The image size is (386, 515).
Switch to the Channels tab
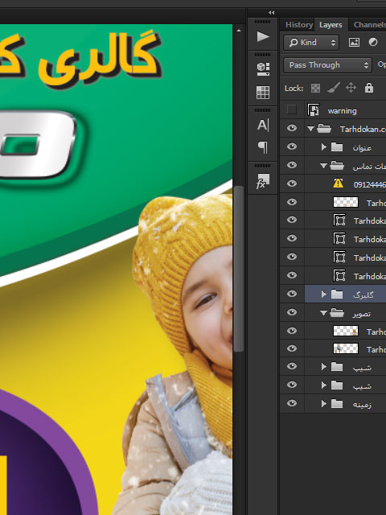(x=369, y=25)
